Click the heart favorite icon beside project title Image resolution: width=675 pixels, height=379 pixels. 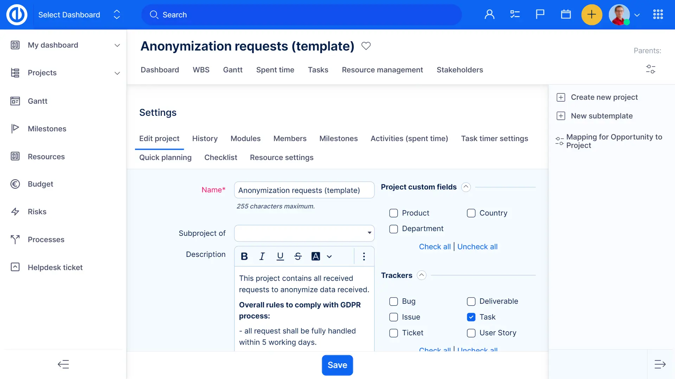pyautogui.click(x=366, y=46)
